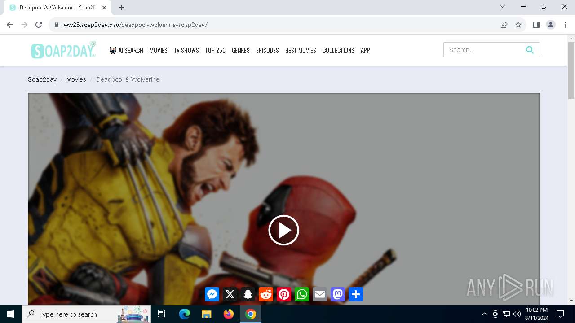575x323 pixels.
Task: Open Collections menu item
Action: (x=338, y=50)
